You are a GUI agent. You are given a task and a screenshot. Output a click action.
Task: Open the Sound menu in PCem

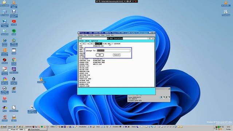[108, 35]
